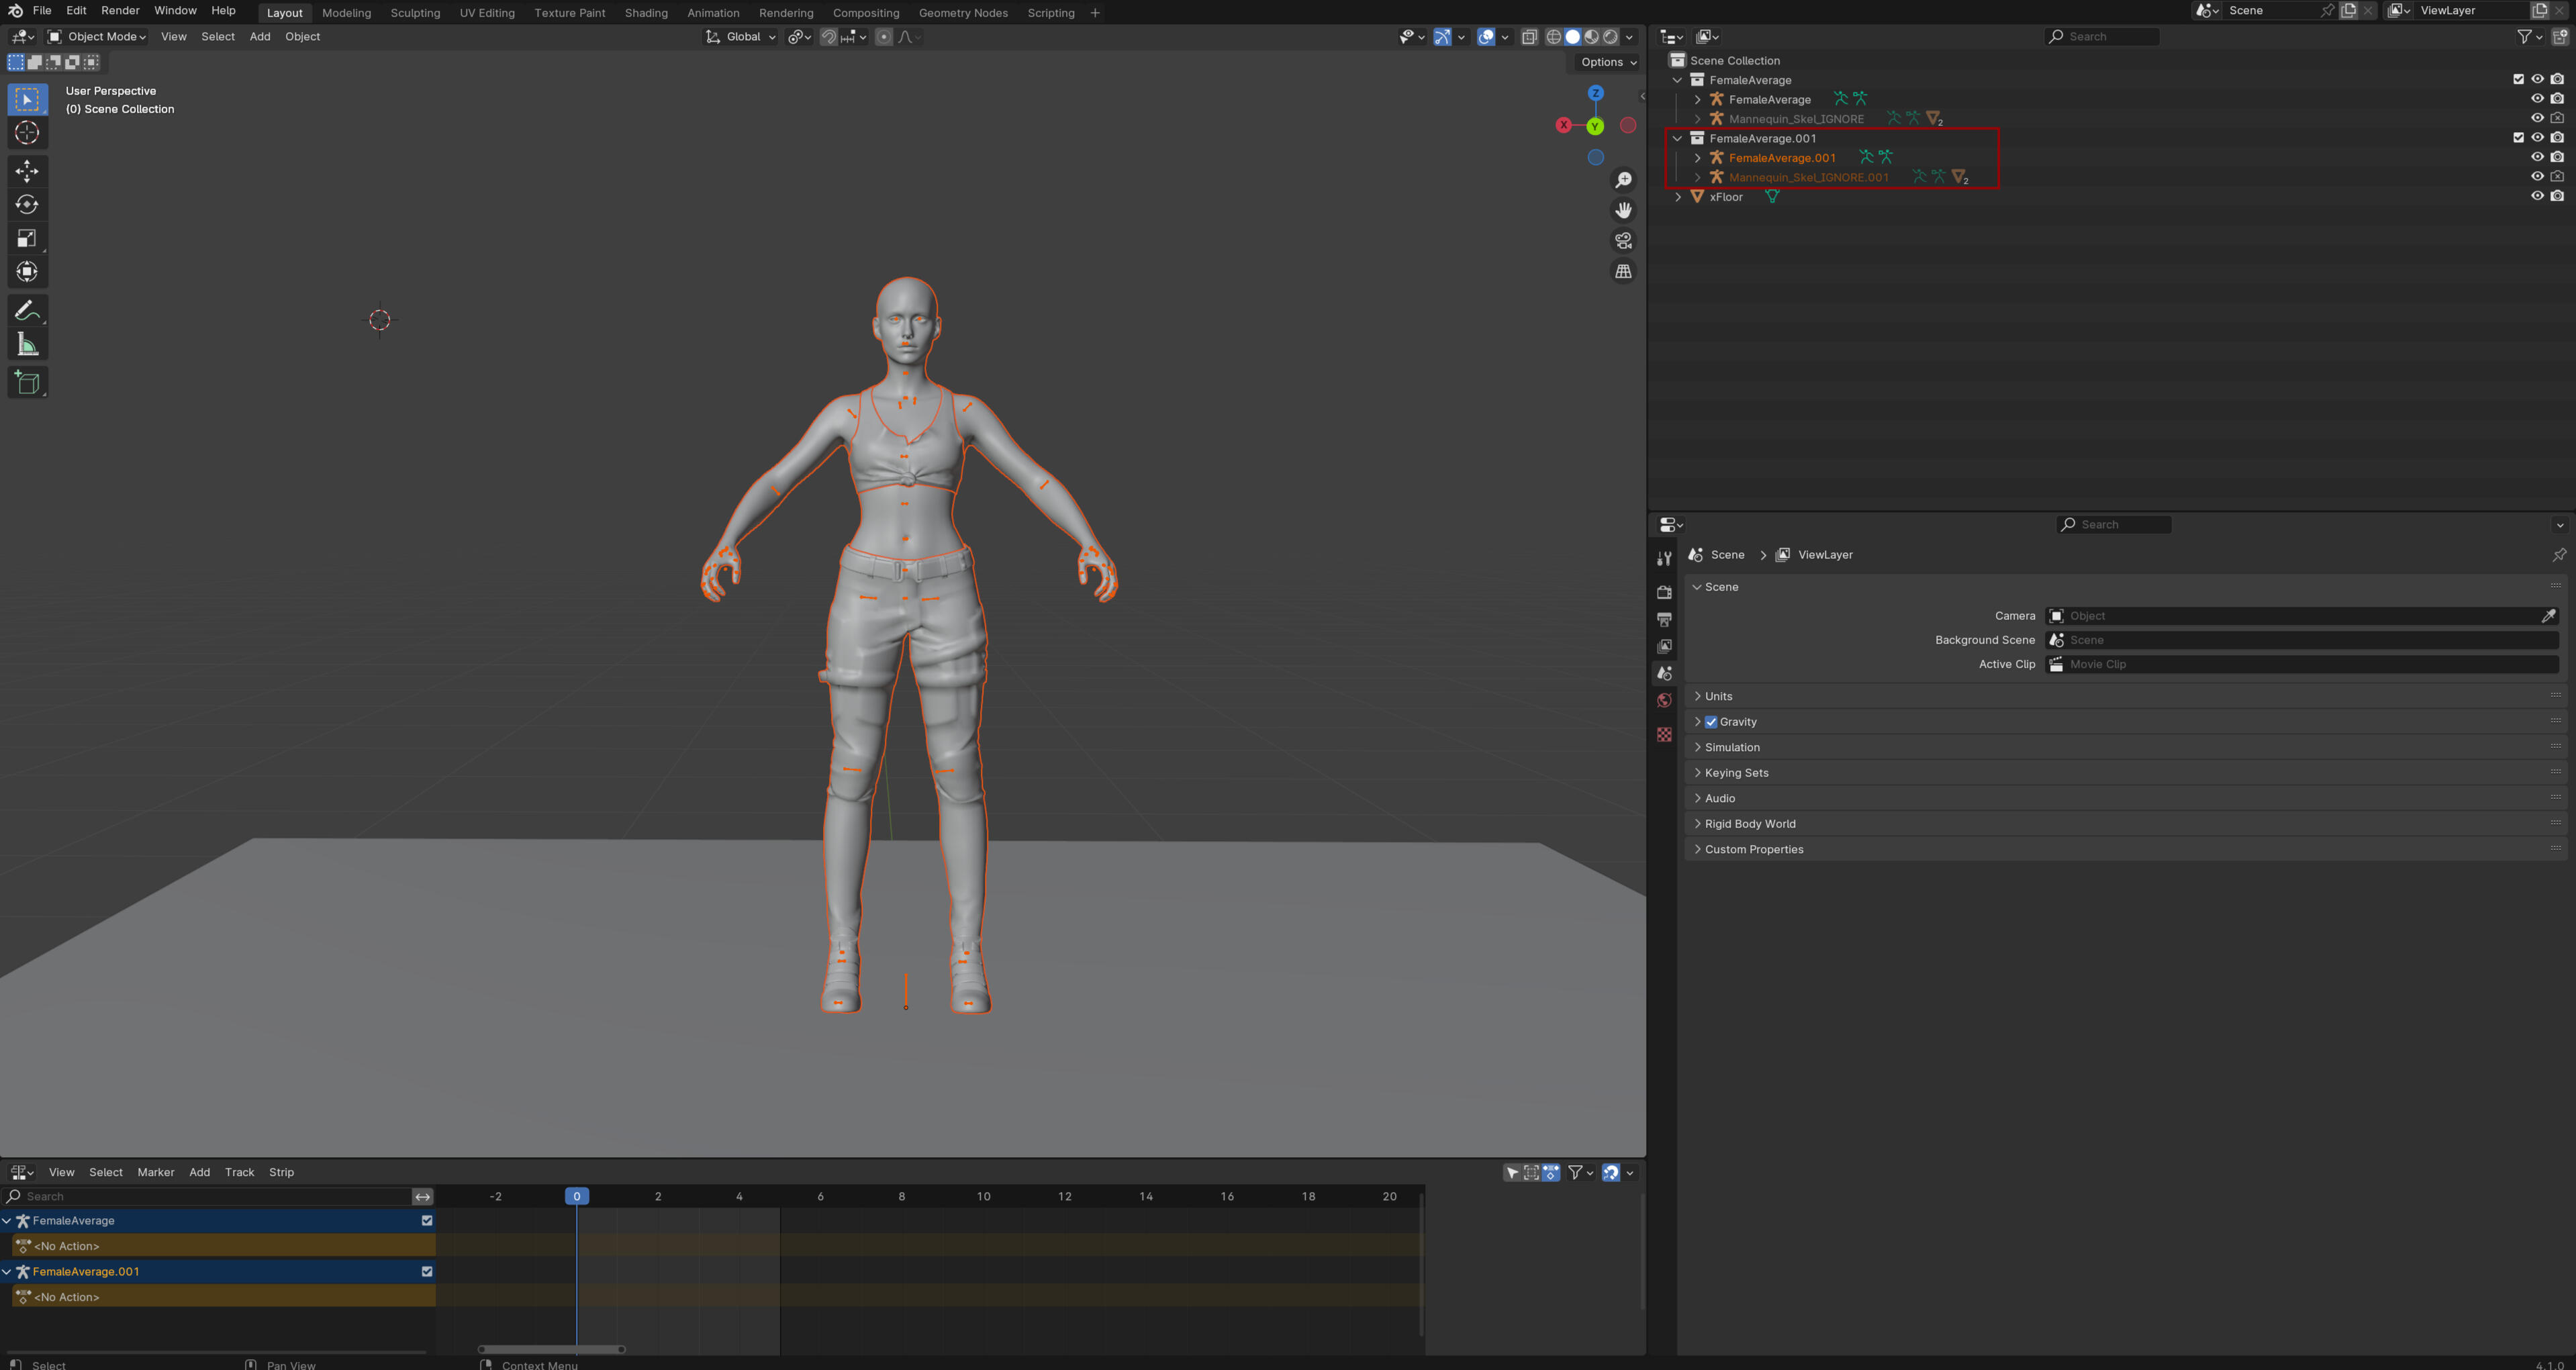Screen dimensions: 2576x1370
Task: Click the Add Cube tool icon
Action: point(27,383)
